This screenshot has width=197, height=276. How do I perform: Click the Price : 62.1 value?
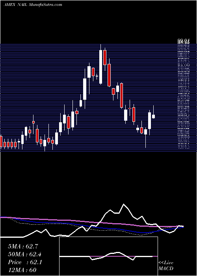(25, 262)
